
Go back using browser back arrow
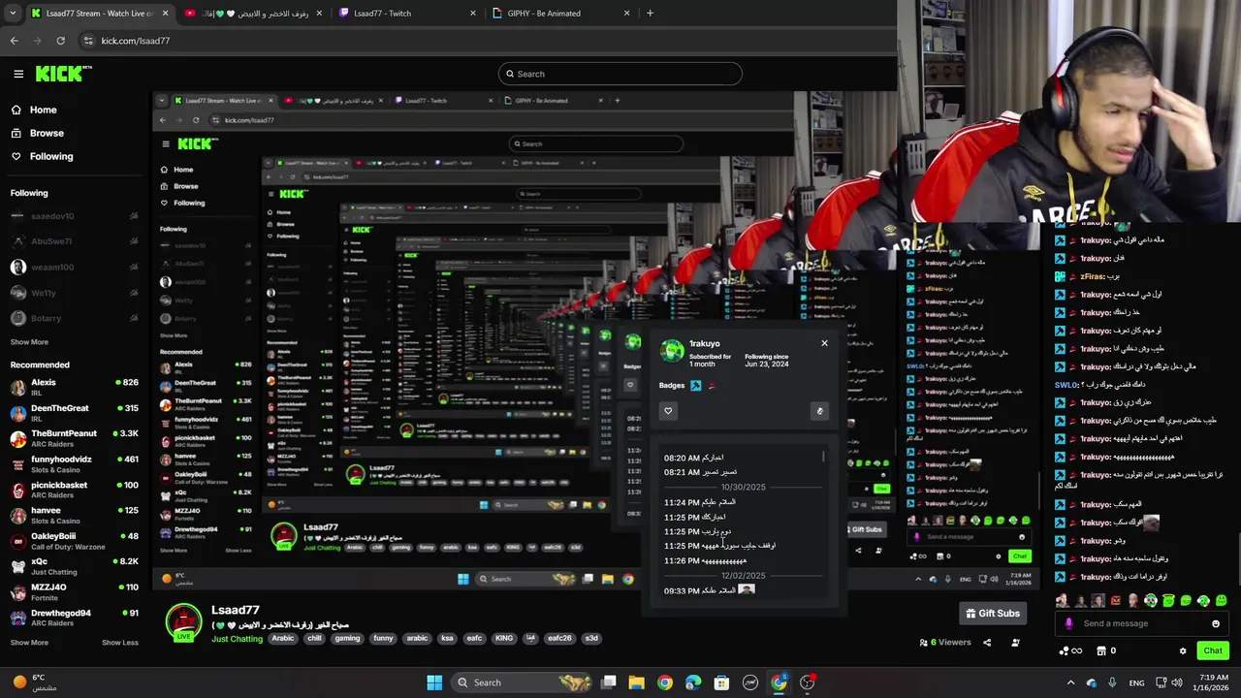[x=14, y=41]
